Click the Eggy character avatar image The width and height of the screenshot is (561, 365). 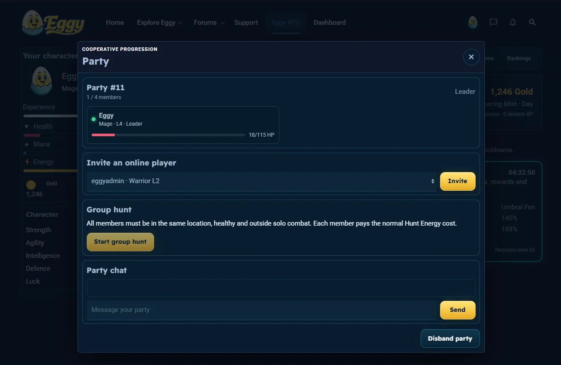pyautogui.click(x=41, y=81)
